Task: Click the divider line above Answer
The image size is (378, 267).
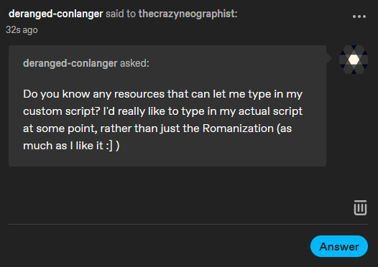Action: (x=188, y=224)
